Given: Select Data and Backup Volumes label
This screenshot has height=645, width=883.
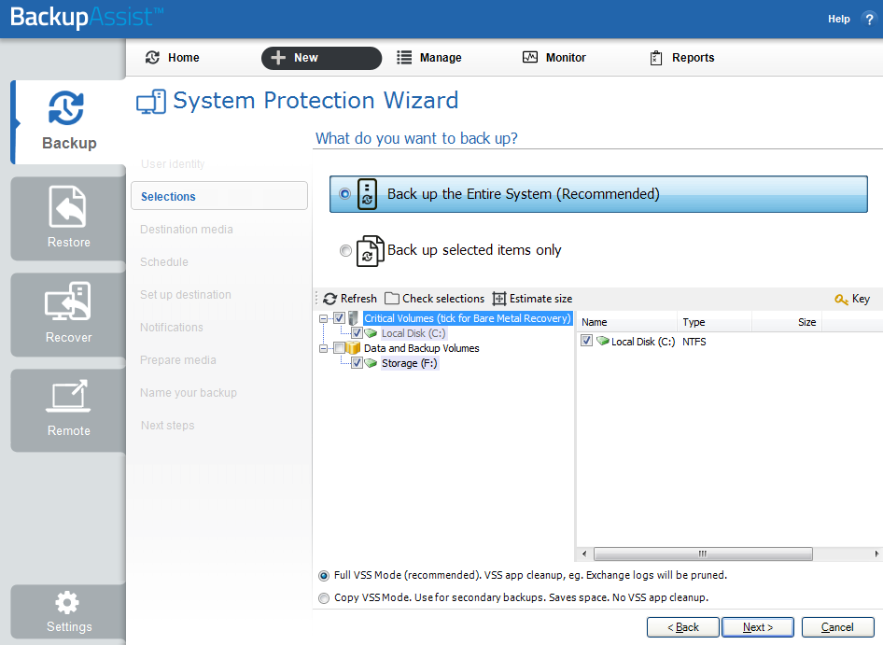Looking at the screenshot, I should pos(421,348).
